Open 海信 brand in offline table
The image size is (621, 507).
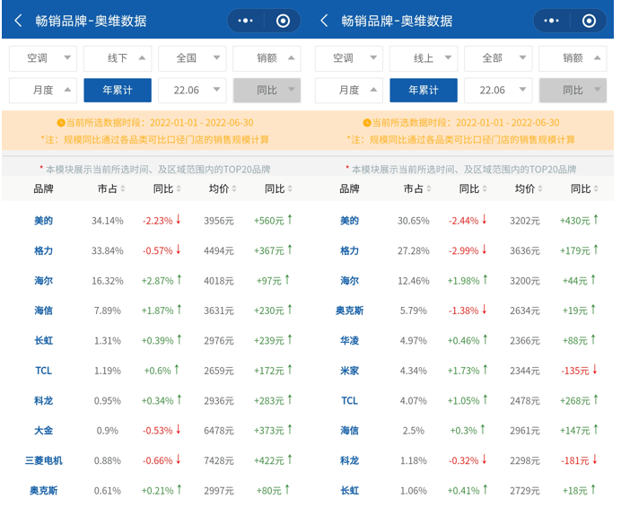[x=44, y=310]
